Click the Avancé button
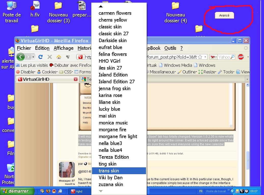Screen dimensions: 264x195 point(224,15)
